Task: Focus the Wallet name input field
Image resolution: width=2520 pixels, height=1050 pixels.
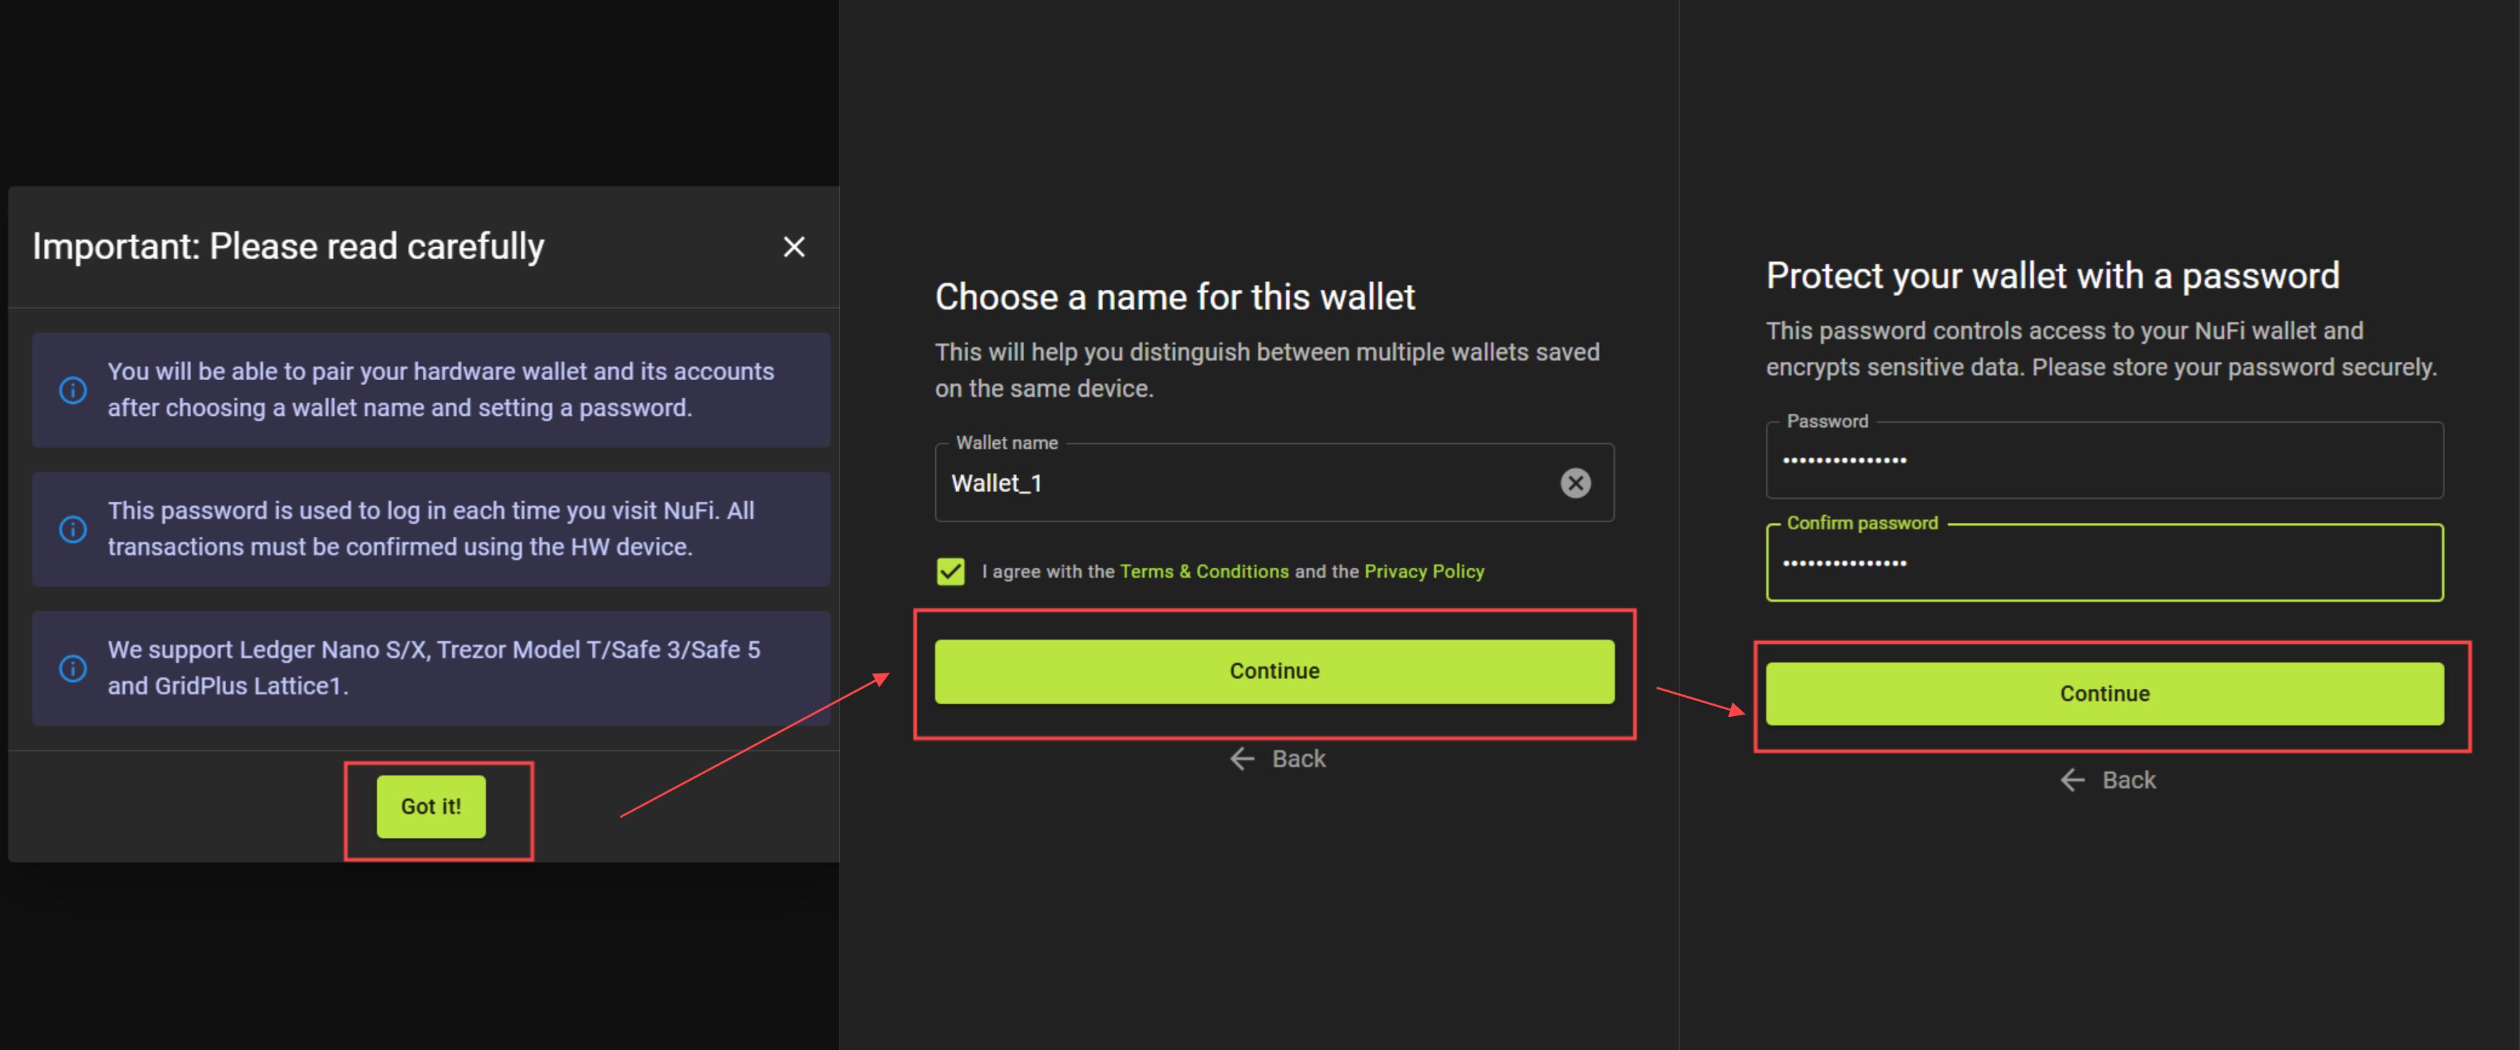Action: [x=1242, y=484]
